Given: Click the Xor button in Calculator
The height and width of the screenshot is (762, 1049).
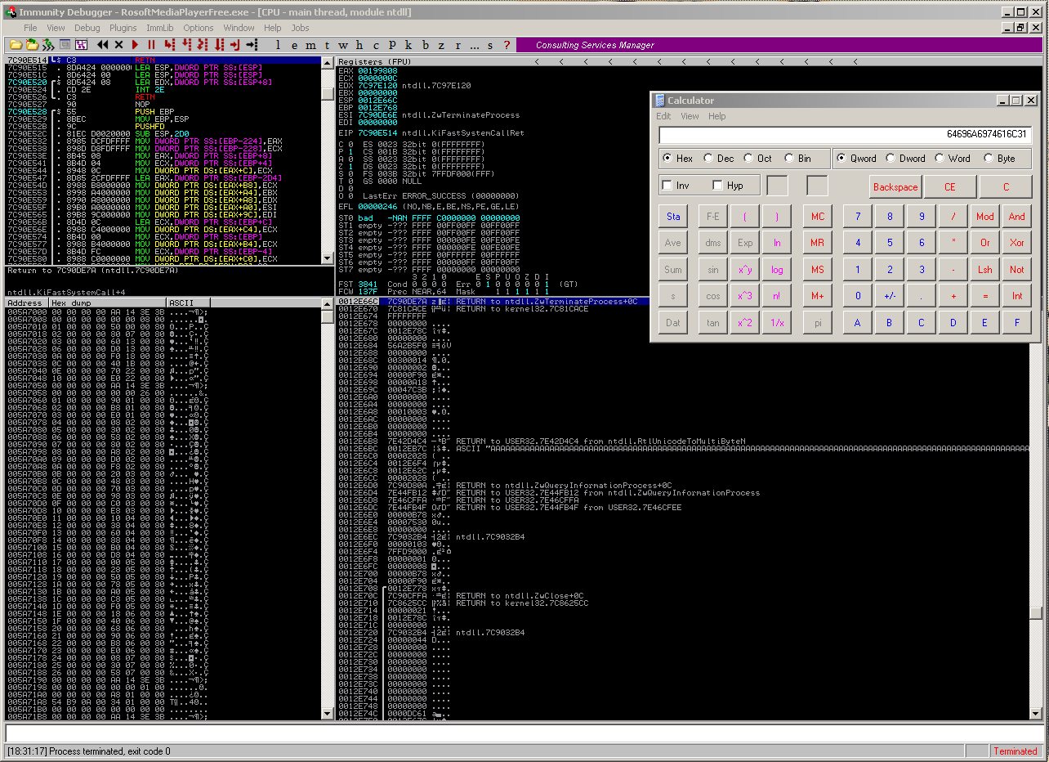Looking at the screenshot, I should (x=1017, y=243).
